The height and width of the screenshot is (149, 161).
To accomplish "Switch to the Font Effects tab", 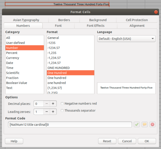I will click(x=96, y=26).
